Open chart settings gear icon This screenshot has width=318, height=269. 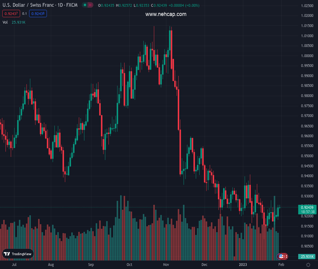308,265
